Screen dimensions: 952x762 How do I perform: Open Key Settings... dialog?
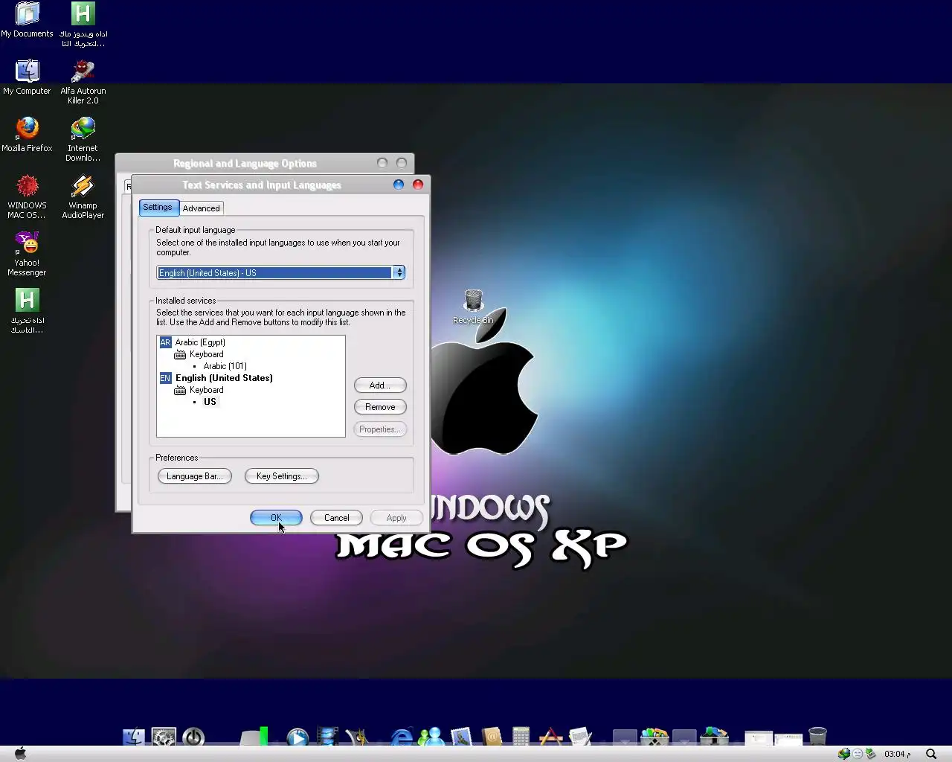click(x=281, y=476)
